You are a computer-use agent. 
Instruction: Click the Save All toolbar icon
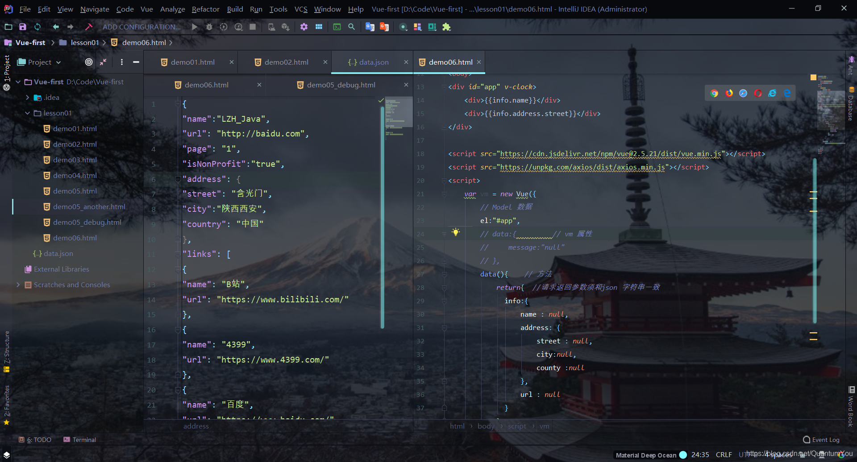[23, 27]
